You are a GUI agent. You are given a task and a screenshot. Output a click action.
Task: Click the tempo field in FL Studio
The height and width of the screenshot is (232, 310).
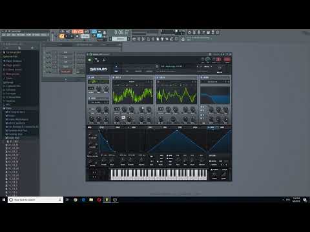coord(85,36)
